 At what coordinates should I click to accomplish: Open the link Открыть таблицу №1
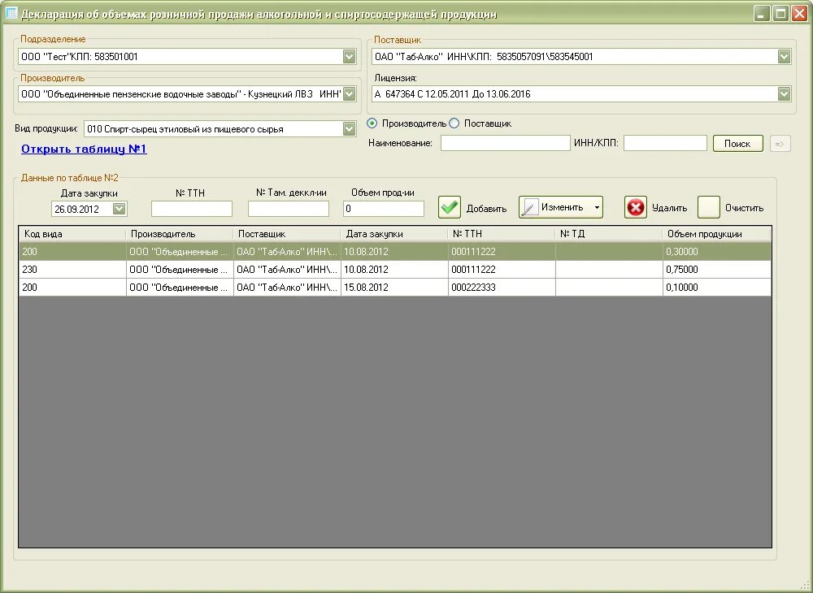pyautogui.click(x=84, y=149)
